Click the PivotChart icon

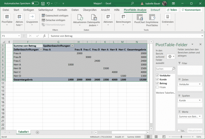[139, 16]
